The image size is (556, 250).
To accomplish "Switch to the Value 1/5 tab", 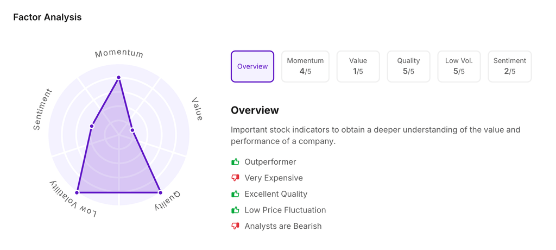I will (x=358, y=66).
